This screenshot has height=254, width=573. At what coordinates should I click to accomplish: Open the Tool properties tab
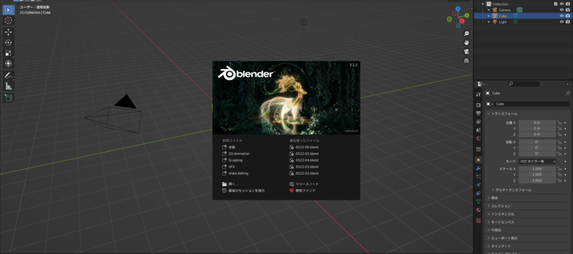coord(478,95)
